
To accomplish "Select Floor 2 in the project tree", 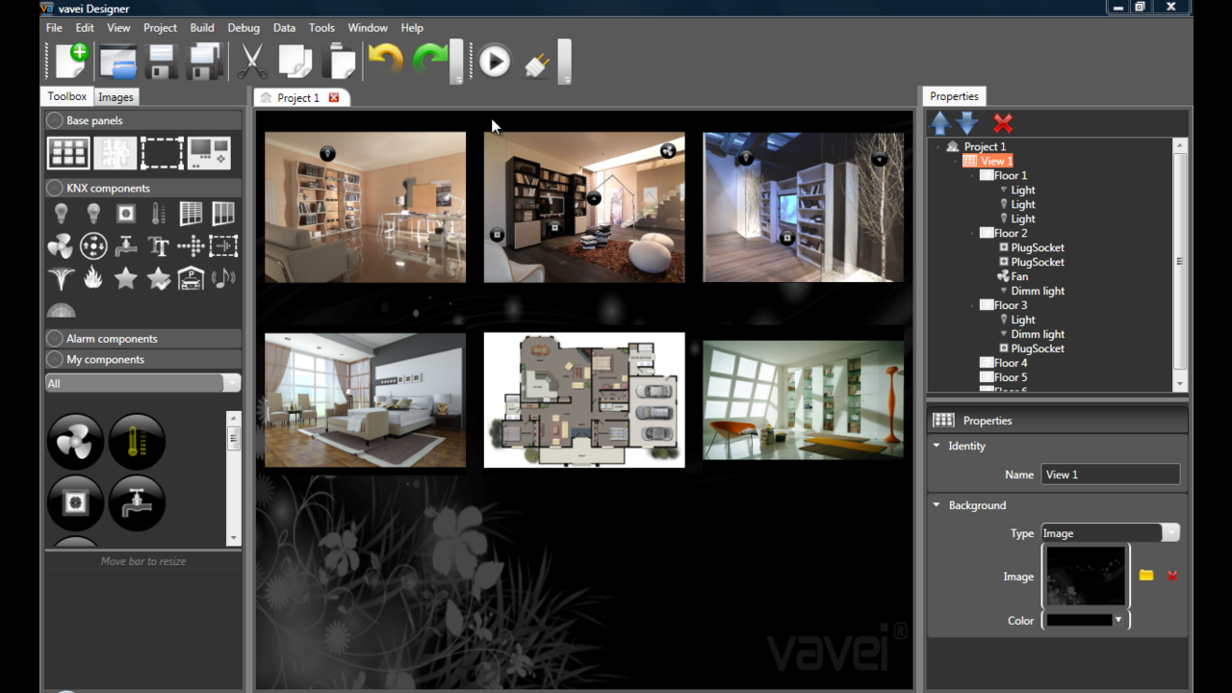I will pos(1010,233).
